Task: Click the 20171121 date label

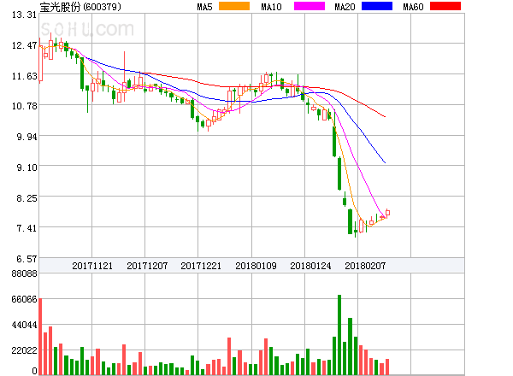Action: click(x=92, y=266)
